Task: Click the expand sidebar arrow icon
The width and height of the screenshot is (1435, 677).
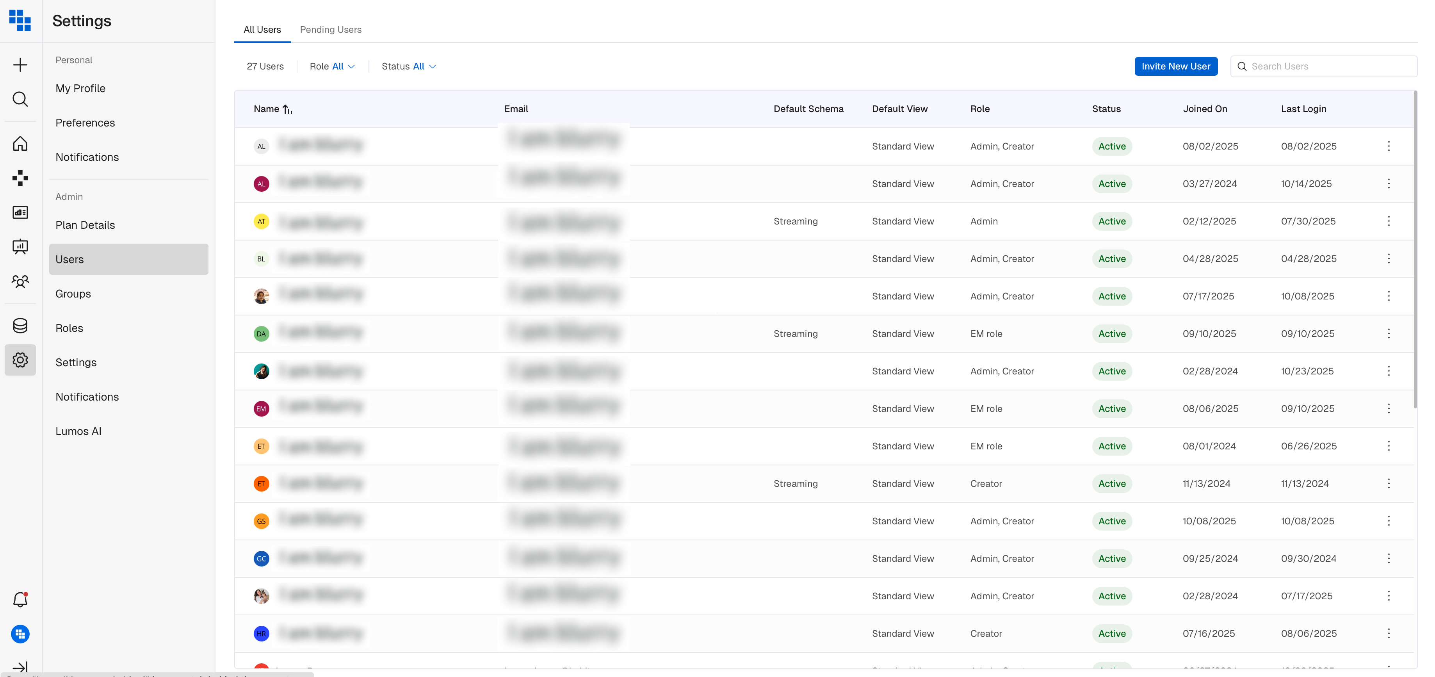Action: click(20, 666)
